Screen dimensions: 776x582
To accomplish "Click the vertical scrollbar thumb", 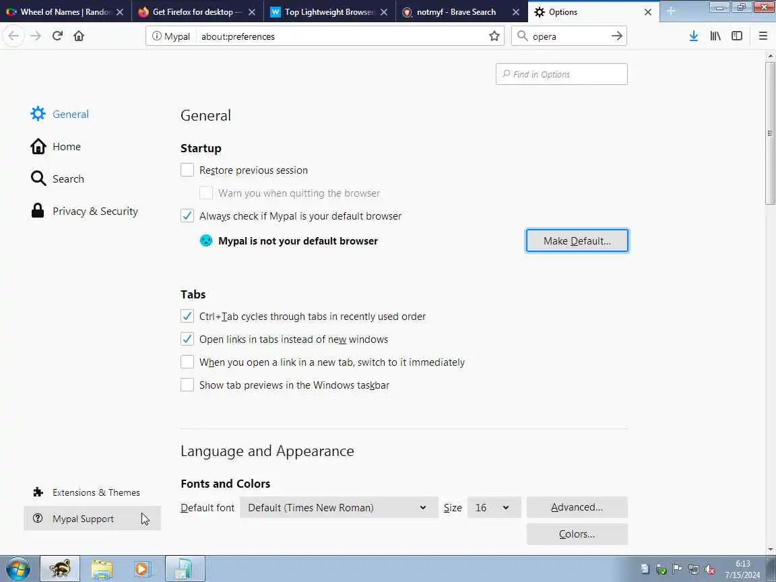I will click(770, 133).
